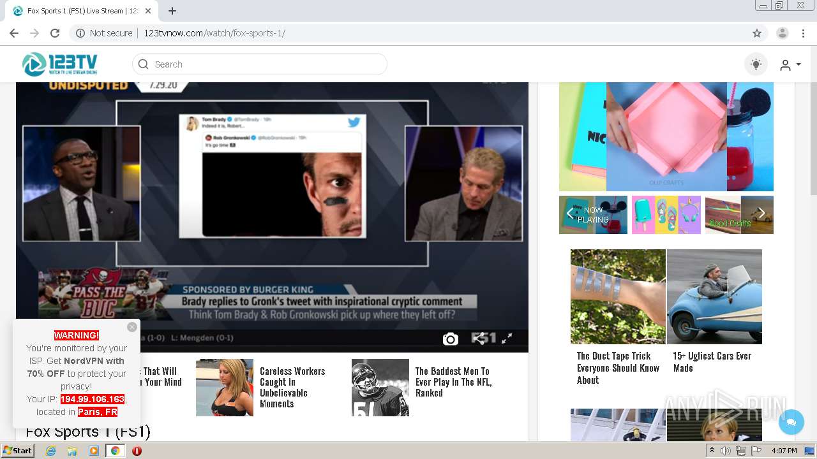Click the 4:07 PM taskbar clock
Screen dimensions: 817x459
[x=784, y=451]
